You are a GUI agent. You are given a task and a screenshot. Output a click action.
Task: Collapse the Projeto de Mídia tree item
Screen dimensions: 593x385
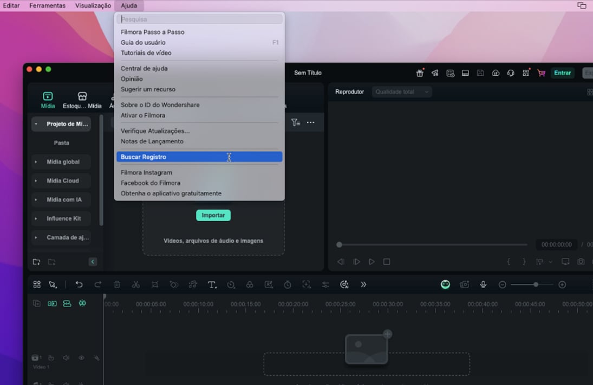click(36, 124)
